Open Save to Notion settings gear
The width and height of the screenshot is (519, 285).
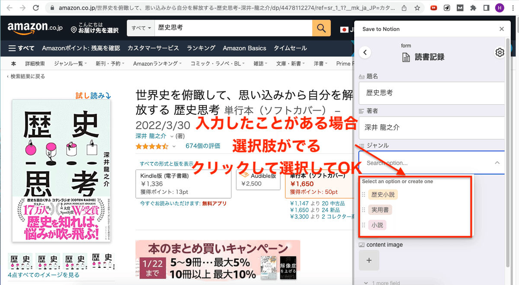pos(500,52)
